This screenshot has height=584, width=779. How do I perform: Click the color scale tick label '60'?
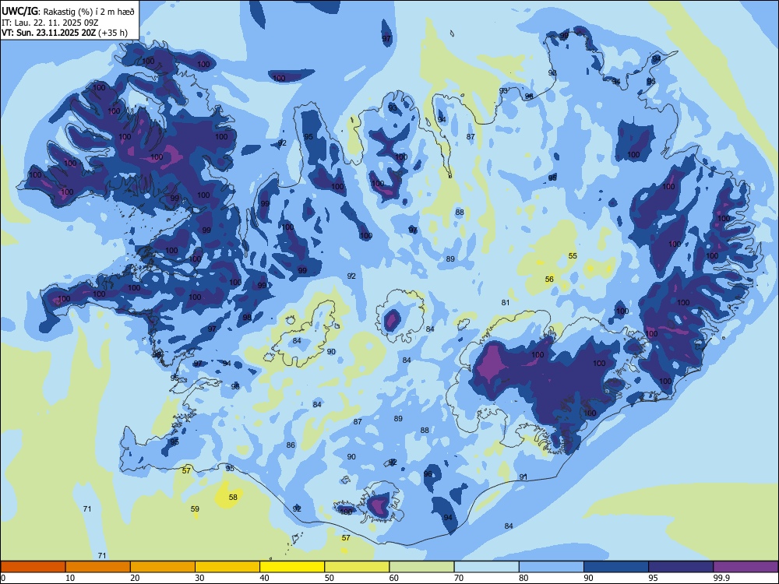[394, 578]
